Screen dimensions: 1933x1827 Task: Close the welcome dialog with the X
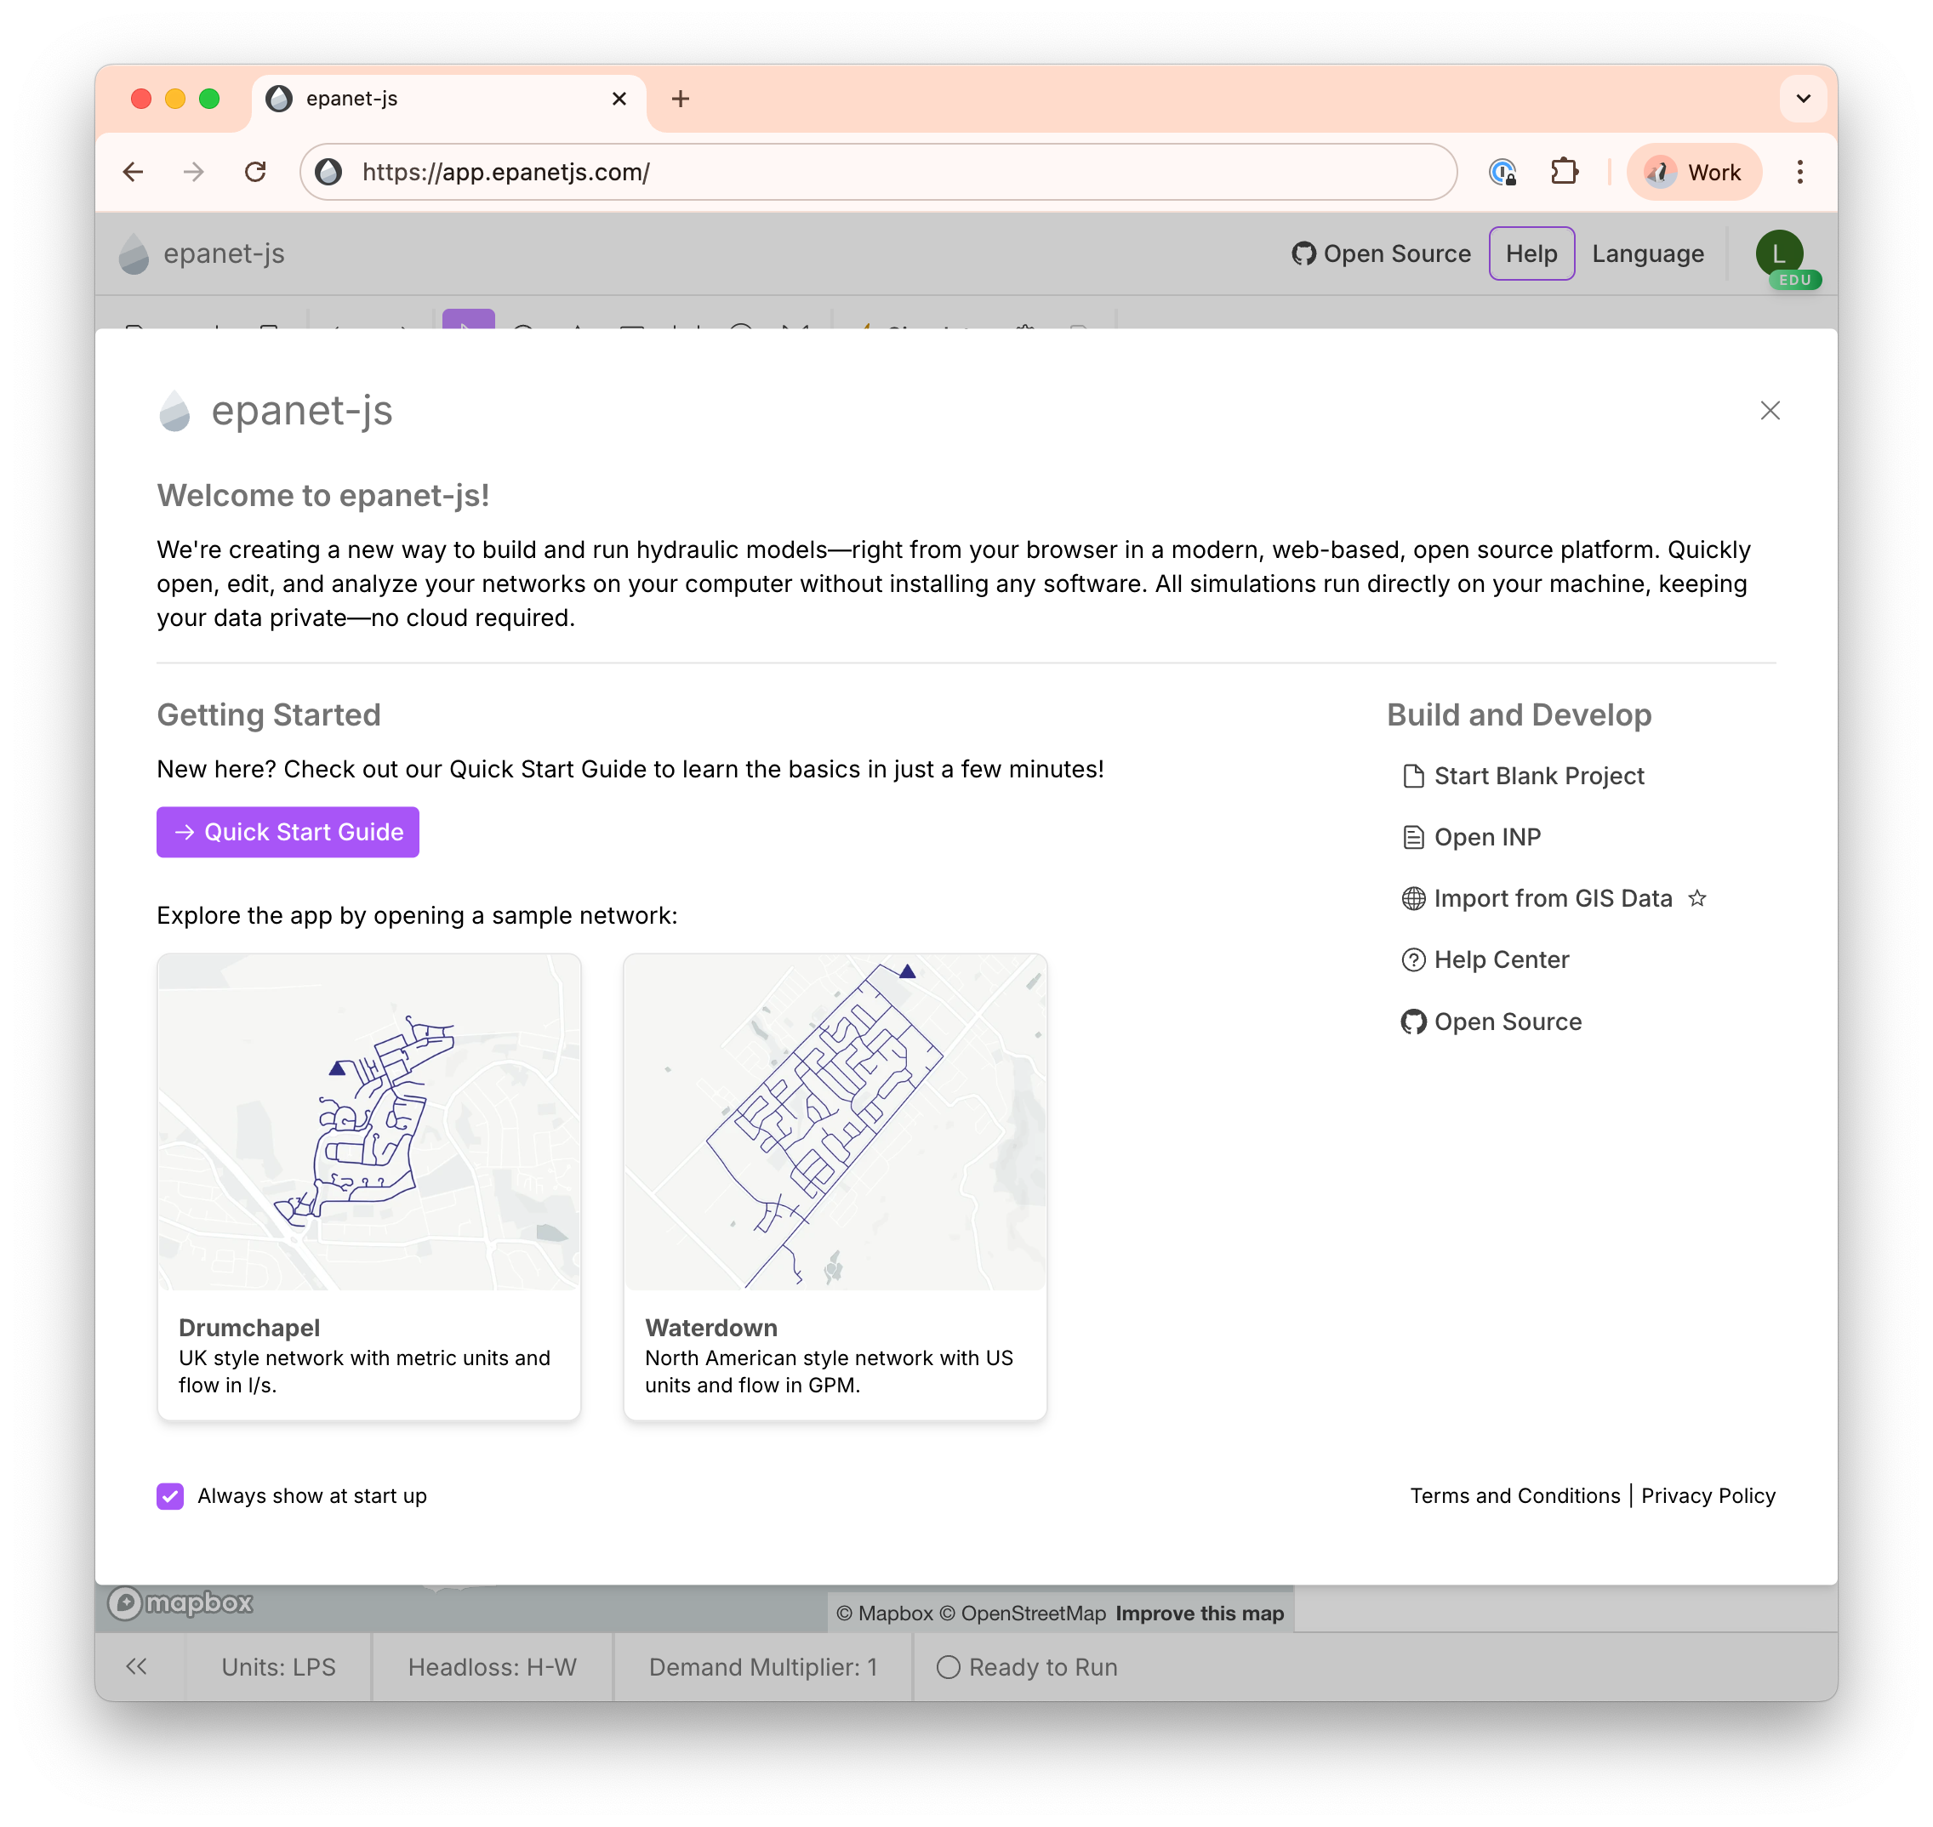[x=1770, y=410]
